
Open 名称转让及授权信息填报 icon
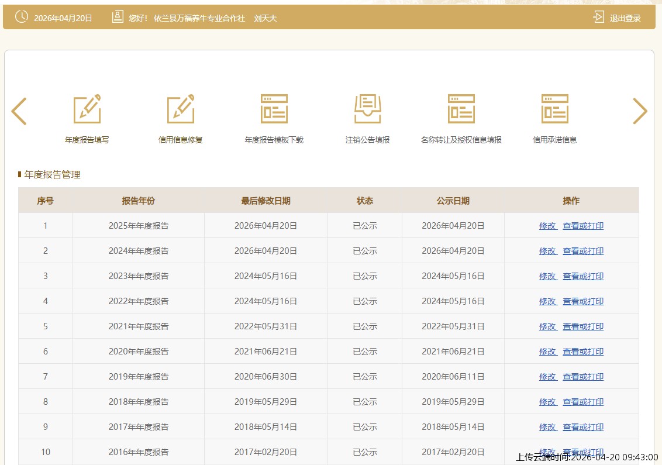(461, 109)
